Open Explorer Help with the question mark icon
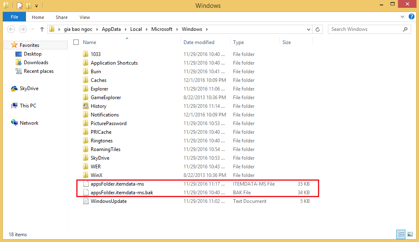Screen dimensions: 419x242 (x=411, y=17)
